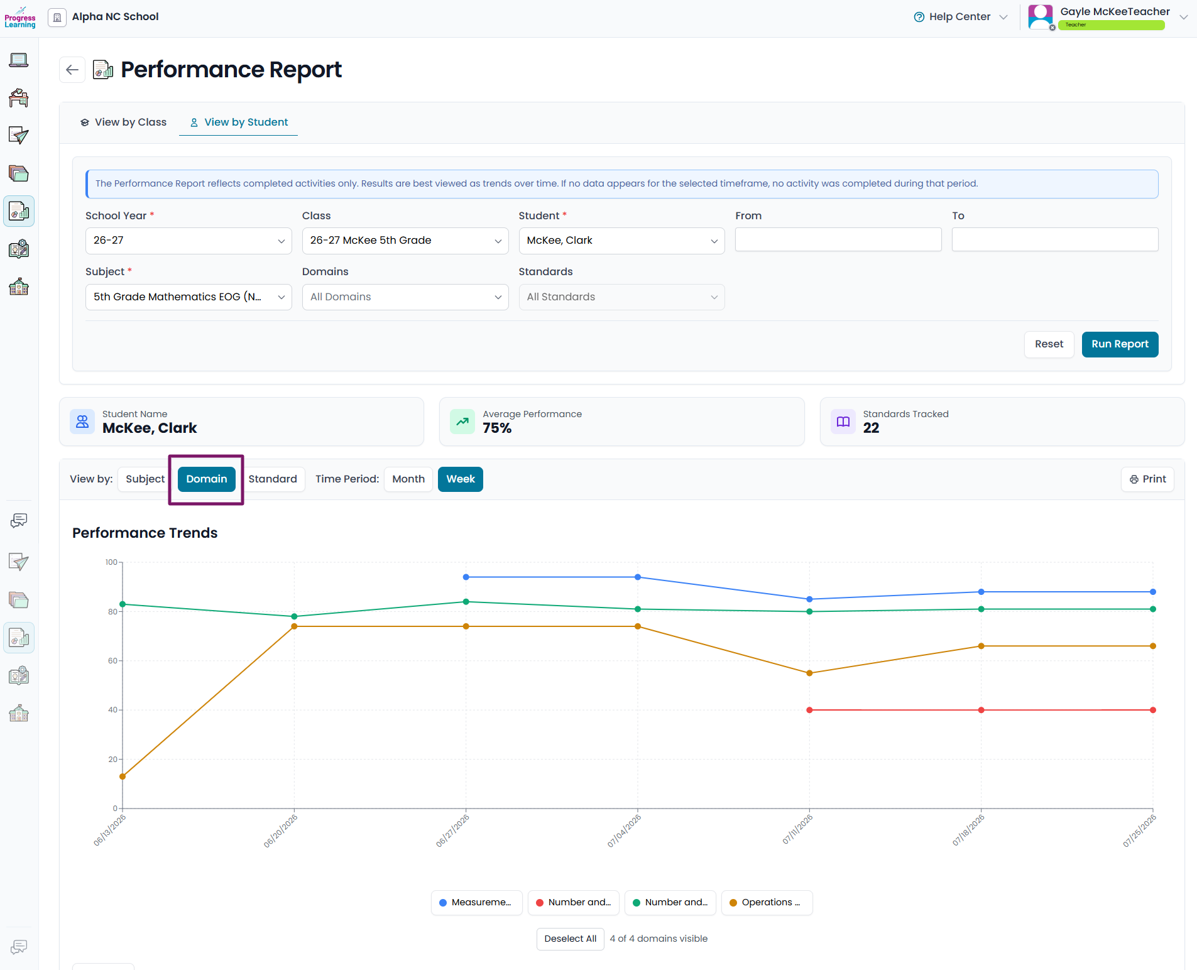Click the From date input field
Screen dimensions: 1197x970
pyautogui.click(x=838, y=239)
